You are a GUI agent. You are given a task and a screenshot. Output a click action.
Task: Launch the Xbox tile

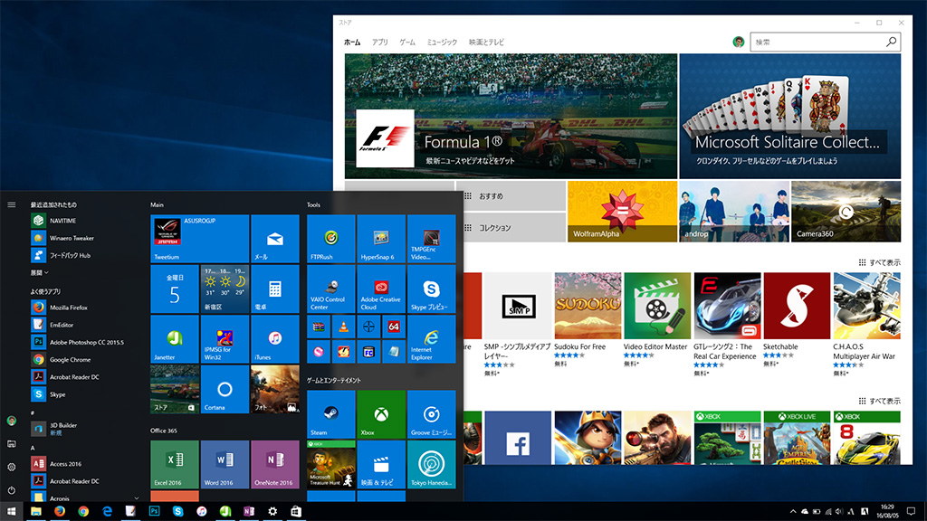(x=381, y=414)
